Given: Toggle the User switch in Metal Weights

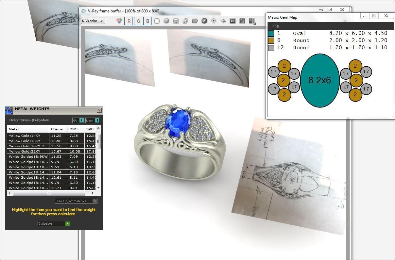Looking at the screenshot, I should tap(97, 121).
